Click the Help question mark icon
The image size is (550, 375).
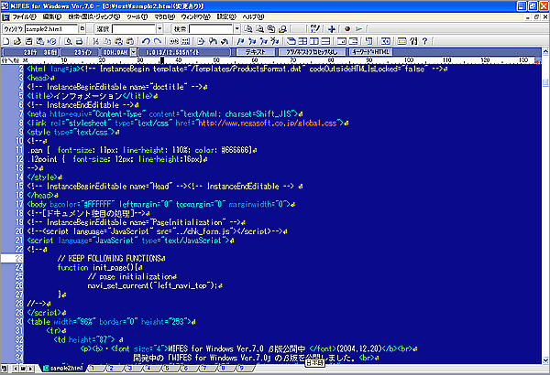(x=424, y=41)
